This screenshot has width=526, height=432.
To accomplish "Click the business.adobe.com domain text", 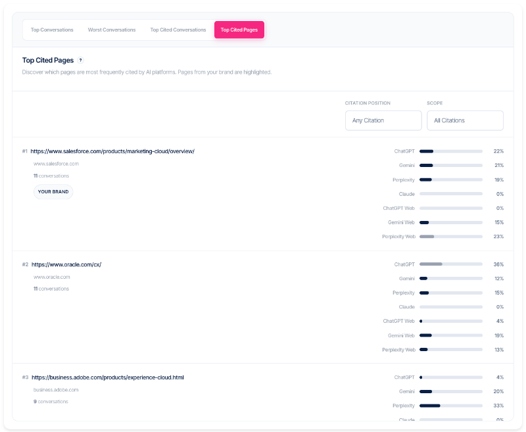I will coord(56,390).
